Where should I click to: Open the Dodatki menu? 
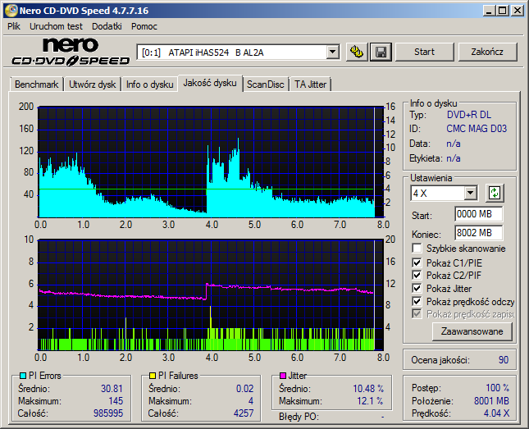(x=107, y=26)
